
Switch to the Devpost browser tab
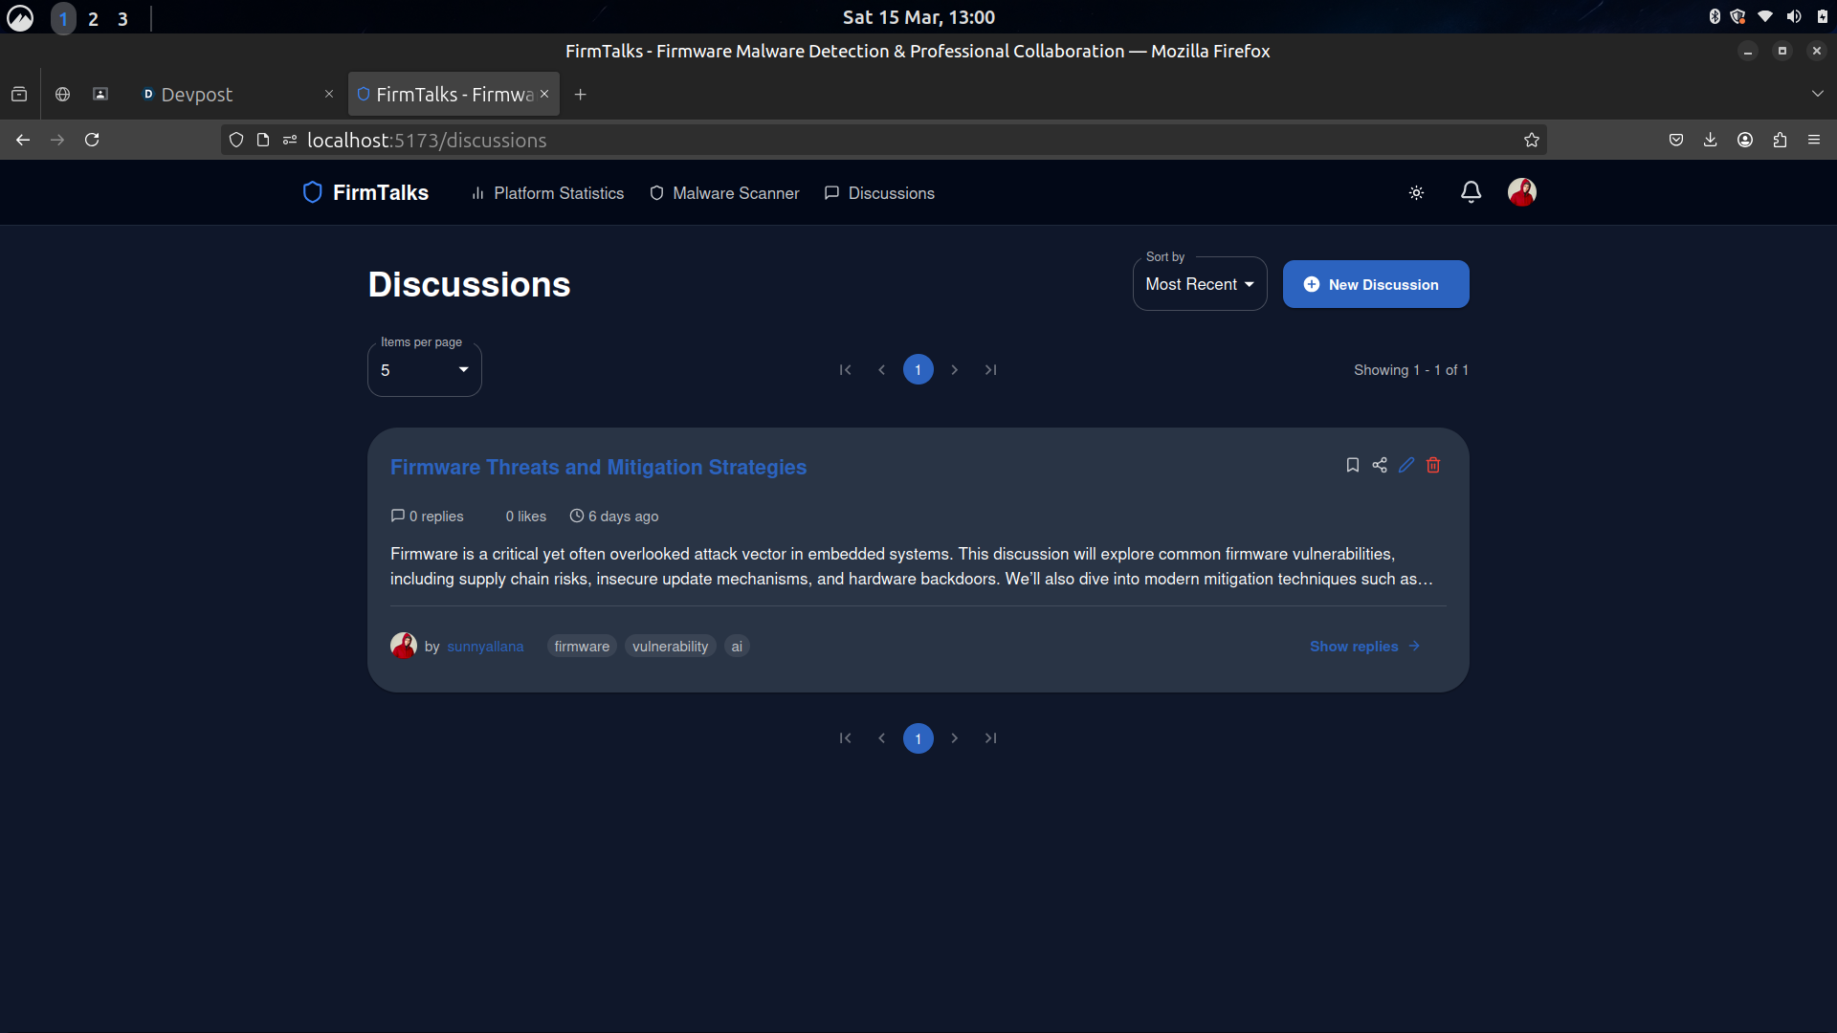tap(197, 94)
